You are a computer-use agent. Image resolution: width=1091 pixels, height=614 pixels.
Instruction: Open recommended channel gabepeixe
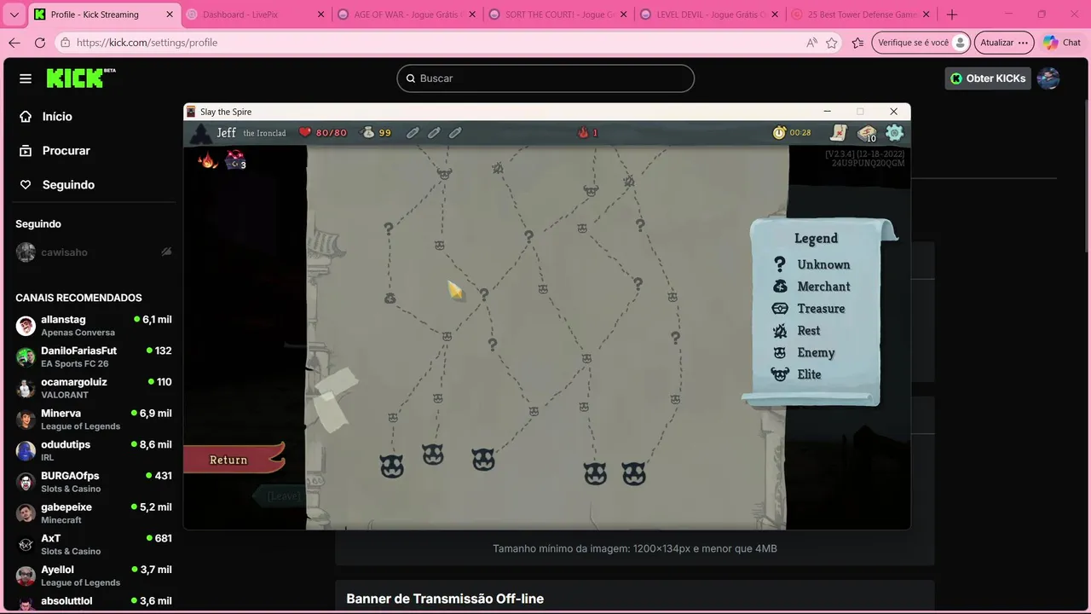pos(94,513)
